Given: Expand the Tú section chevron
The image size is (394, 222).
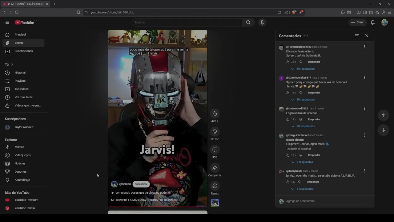Looking at the screenshot, I should [12, 64].
